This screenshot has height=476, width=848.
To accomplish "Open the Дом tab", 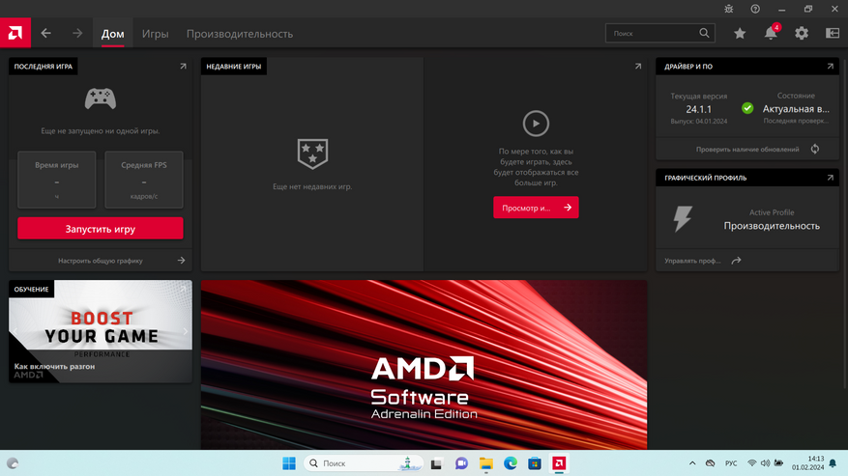I will coord(112,34).
